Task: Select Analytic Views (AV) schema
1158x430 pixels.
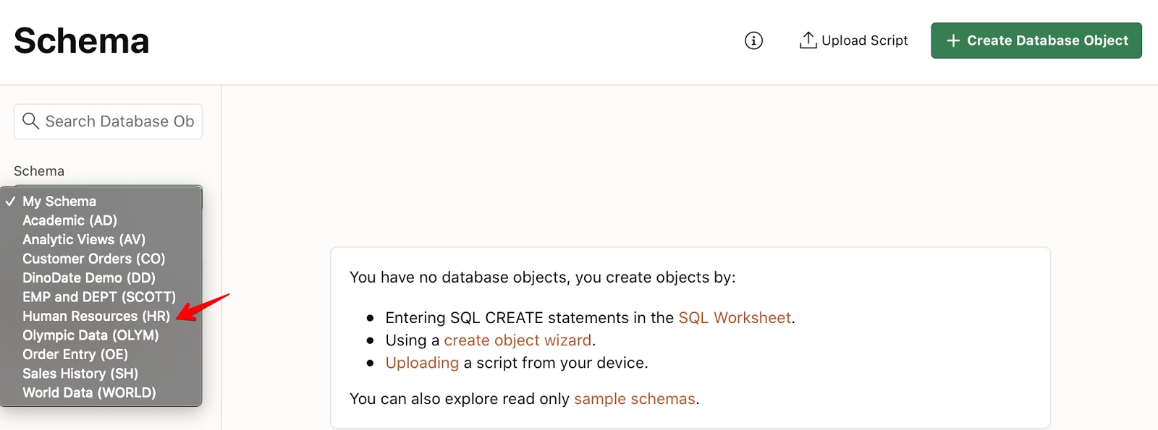Action: [85, 239]
